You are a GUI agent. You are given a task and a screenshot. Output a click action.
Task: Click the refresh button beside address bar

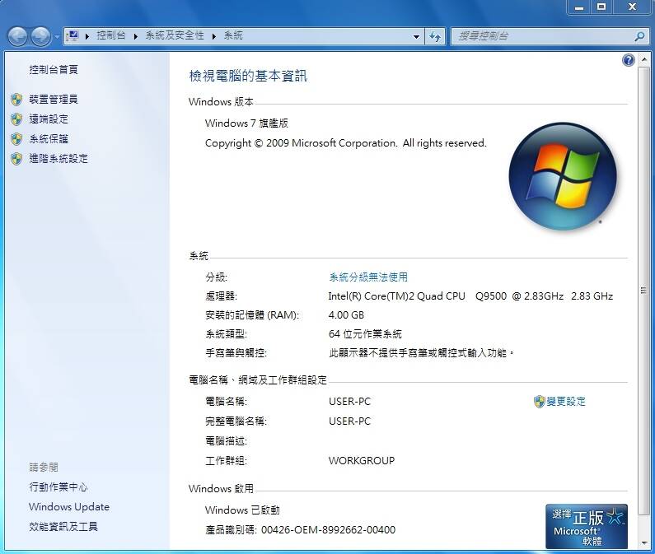(x=435, y=37)
